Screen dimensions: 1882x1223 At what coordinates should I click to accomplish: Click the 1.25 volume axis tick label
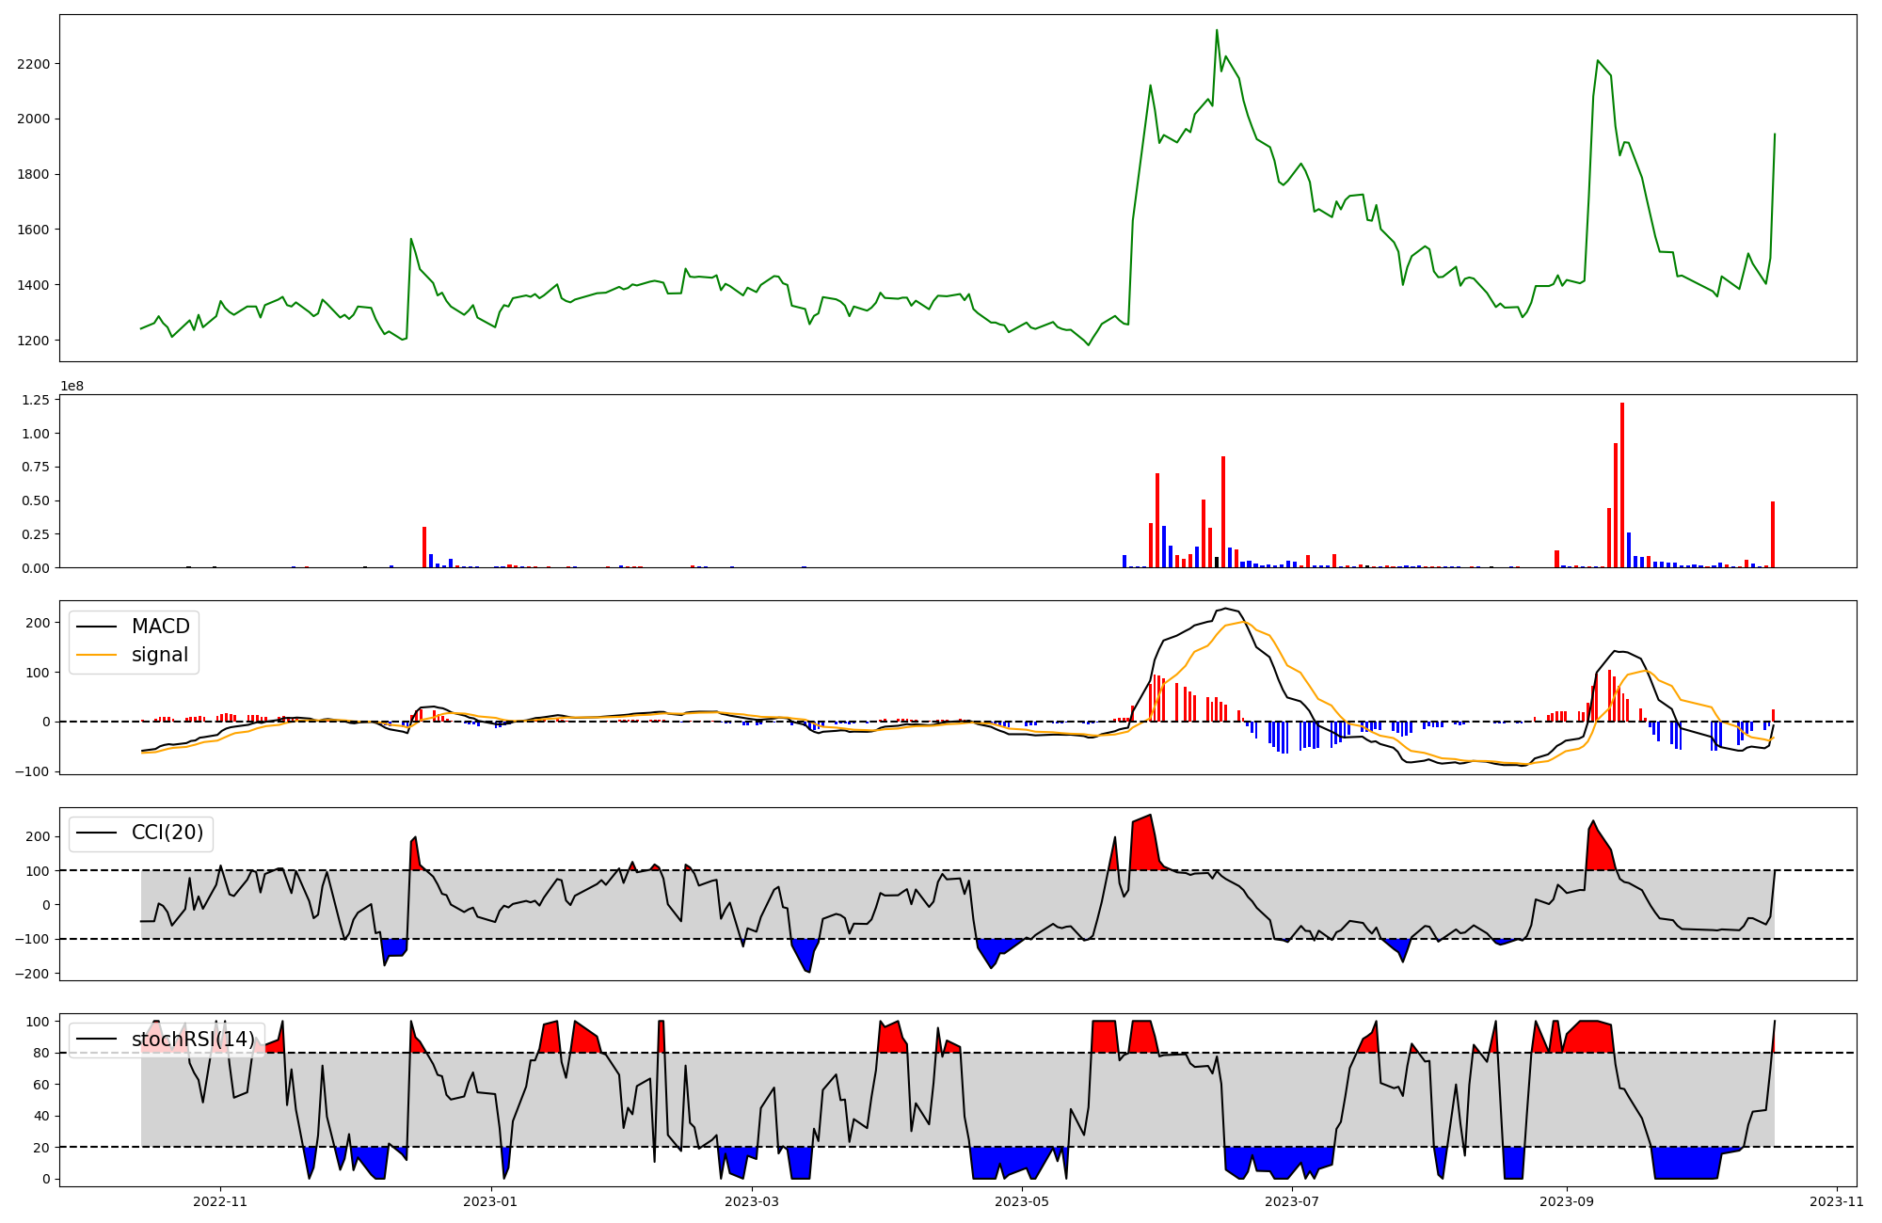click(35, 400)
